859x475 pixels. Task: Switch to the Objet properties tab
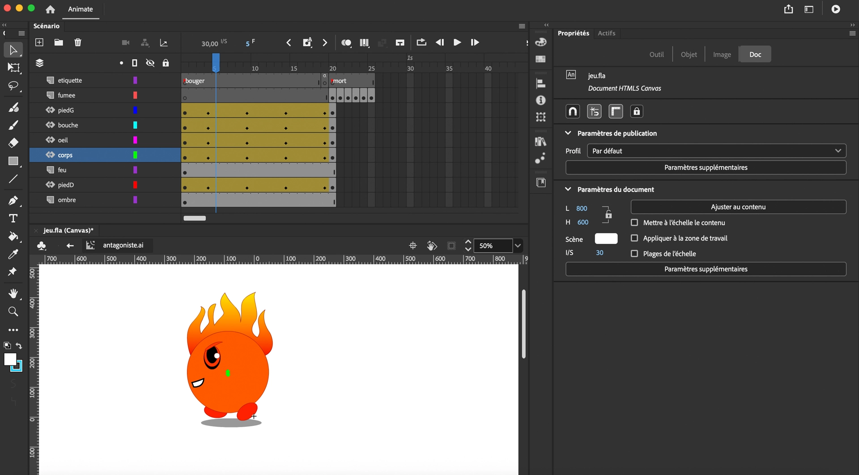pos(689,54)
